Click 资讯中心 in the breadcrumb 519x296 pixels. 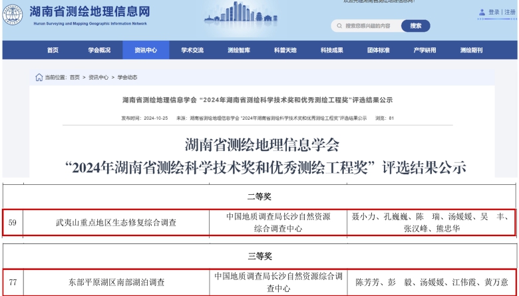[98, 77]
